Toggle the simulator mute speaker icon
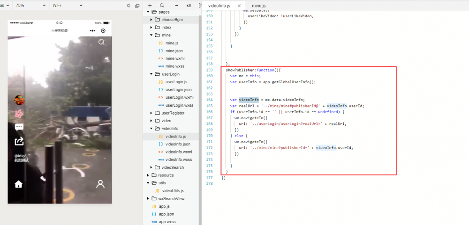The width and height of the screenshot is (469, 225). (129, 5)
